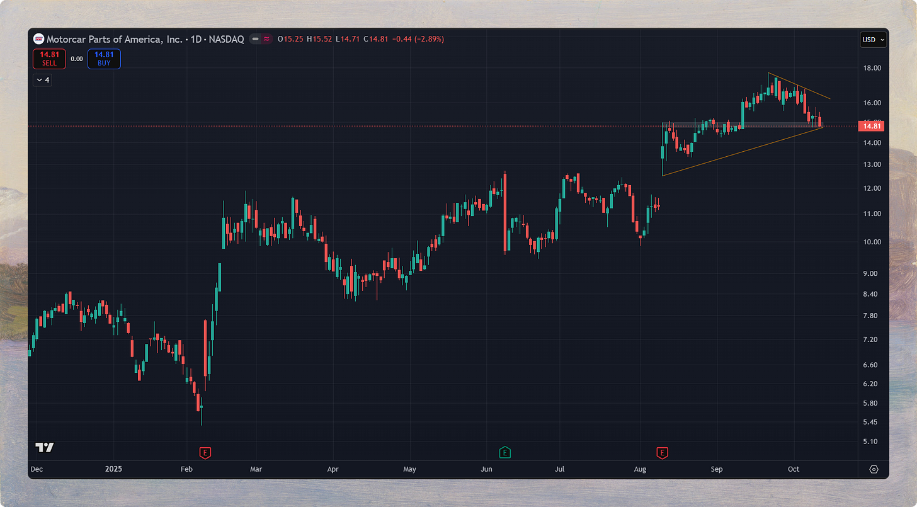Click the Oct label on the time axis
This screenshot has height=507, width=917.
pos(794,469)
